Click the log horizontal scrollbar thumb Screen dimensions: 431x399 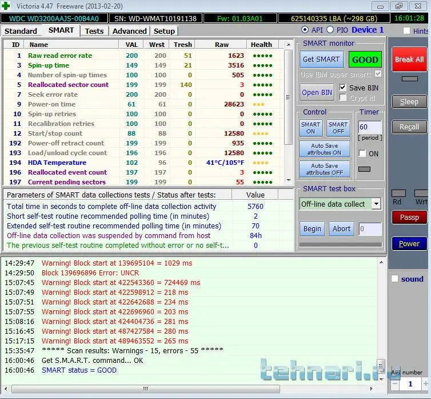point(146,389)
